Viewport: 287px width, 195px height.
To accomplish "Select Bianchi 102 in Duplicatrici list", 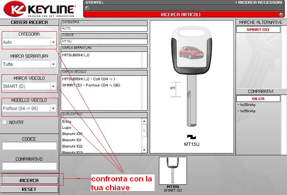I will click(72, 146).
